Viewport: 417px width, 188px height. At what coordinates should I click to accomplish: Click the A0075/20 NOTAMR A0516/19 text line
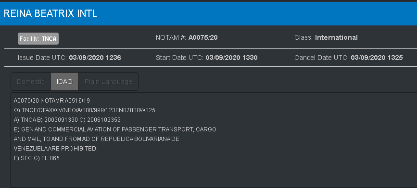52,101
